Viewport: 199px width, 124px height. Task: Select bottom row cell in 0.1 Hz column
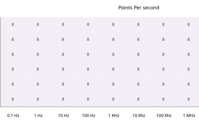[13, 99]
